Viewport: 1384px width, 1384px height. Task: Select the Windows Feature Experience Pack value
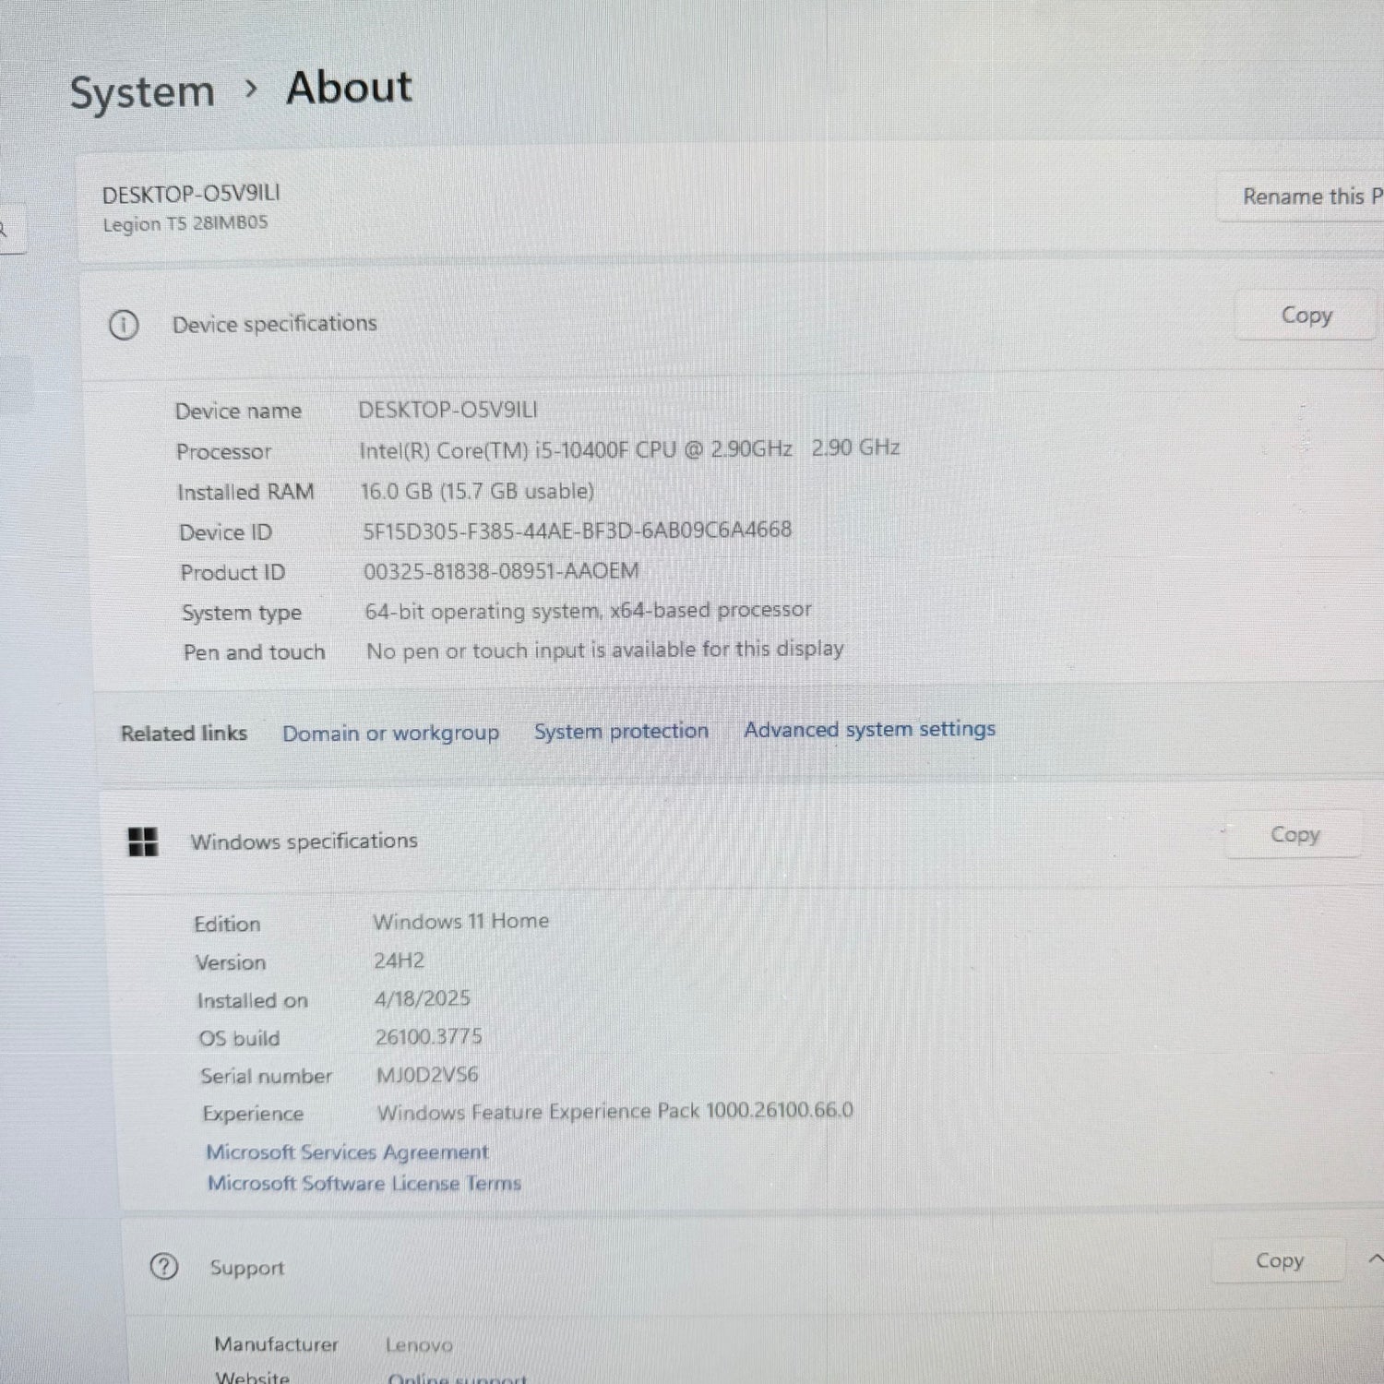(615, 1111)
